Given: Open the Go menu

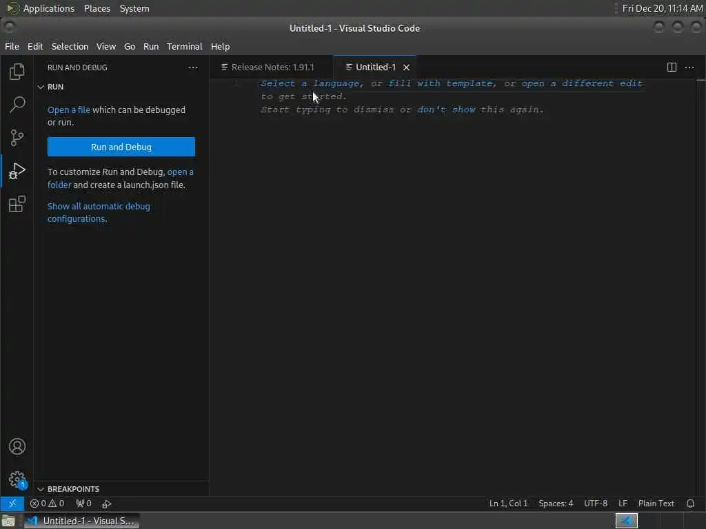Looking at the screenshot, I should [x=130, y=46].
